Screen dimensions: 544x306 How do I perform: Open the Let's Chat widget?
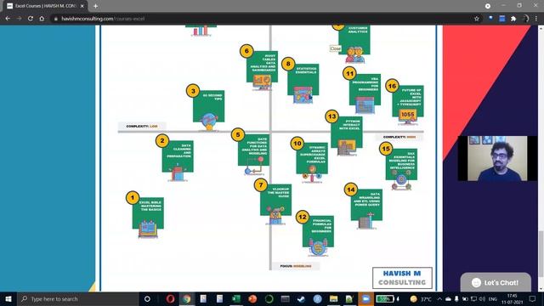point(496,282)
